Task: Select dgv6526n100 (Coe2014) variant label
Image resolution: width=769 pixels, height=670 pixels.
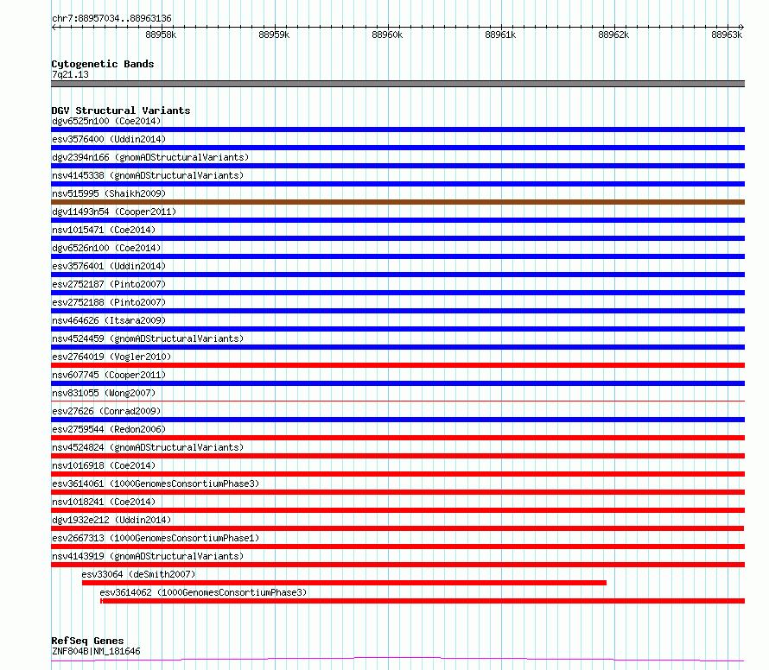Action: click(x=106, y=248)
